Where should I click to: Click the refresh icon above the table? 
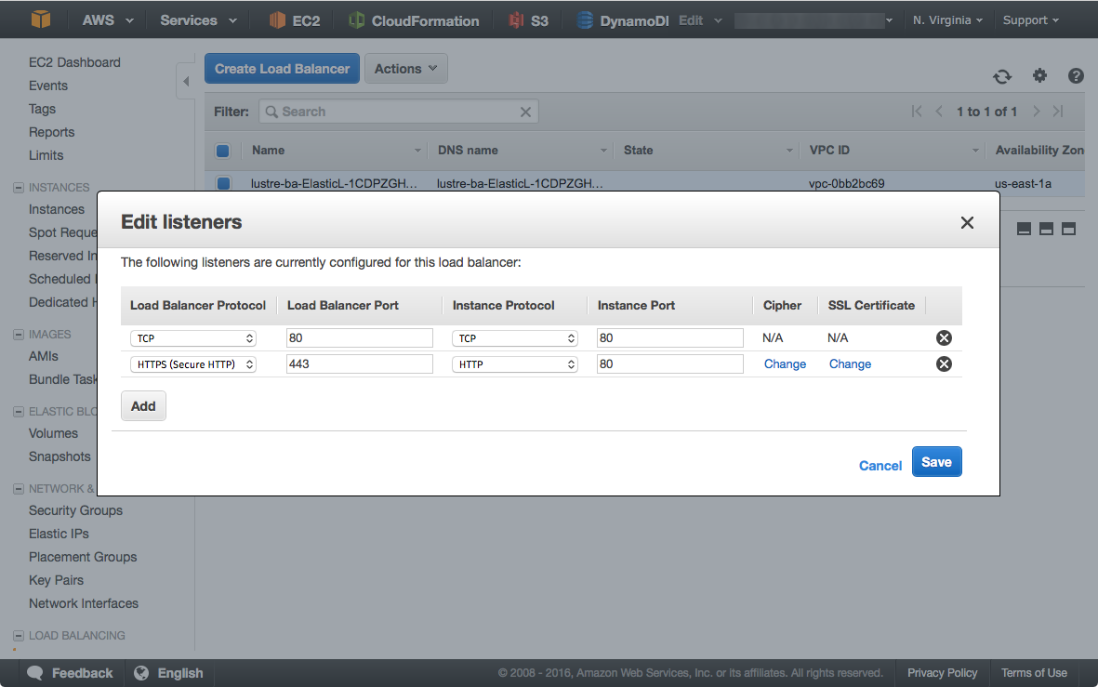coord(1001,77)
